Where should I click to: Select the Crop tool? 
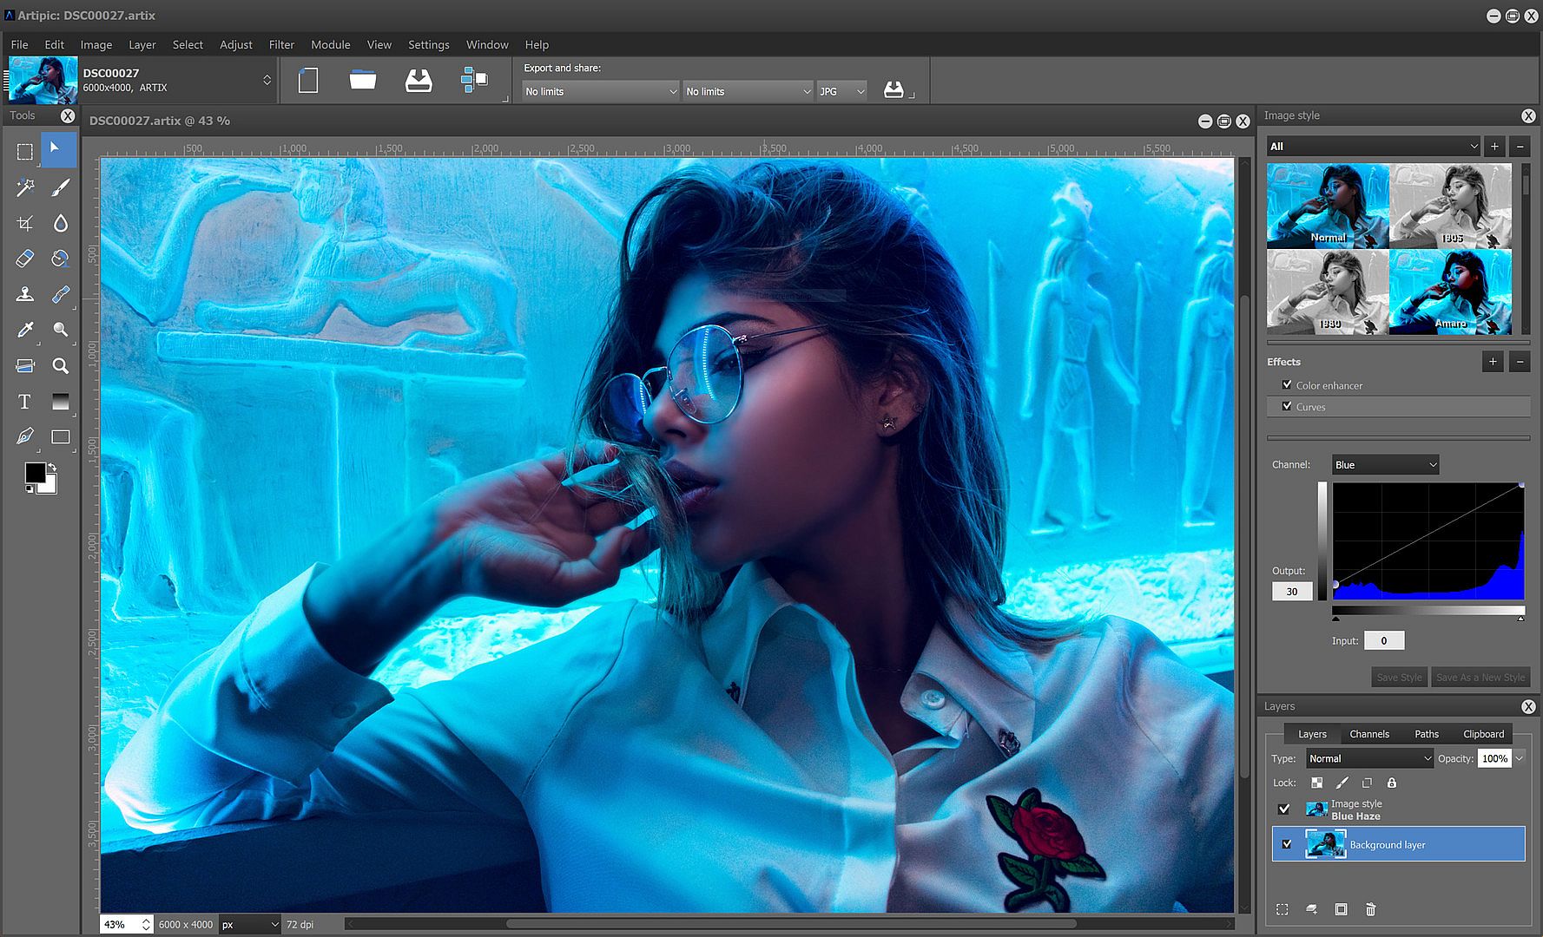(24, 224)
